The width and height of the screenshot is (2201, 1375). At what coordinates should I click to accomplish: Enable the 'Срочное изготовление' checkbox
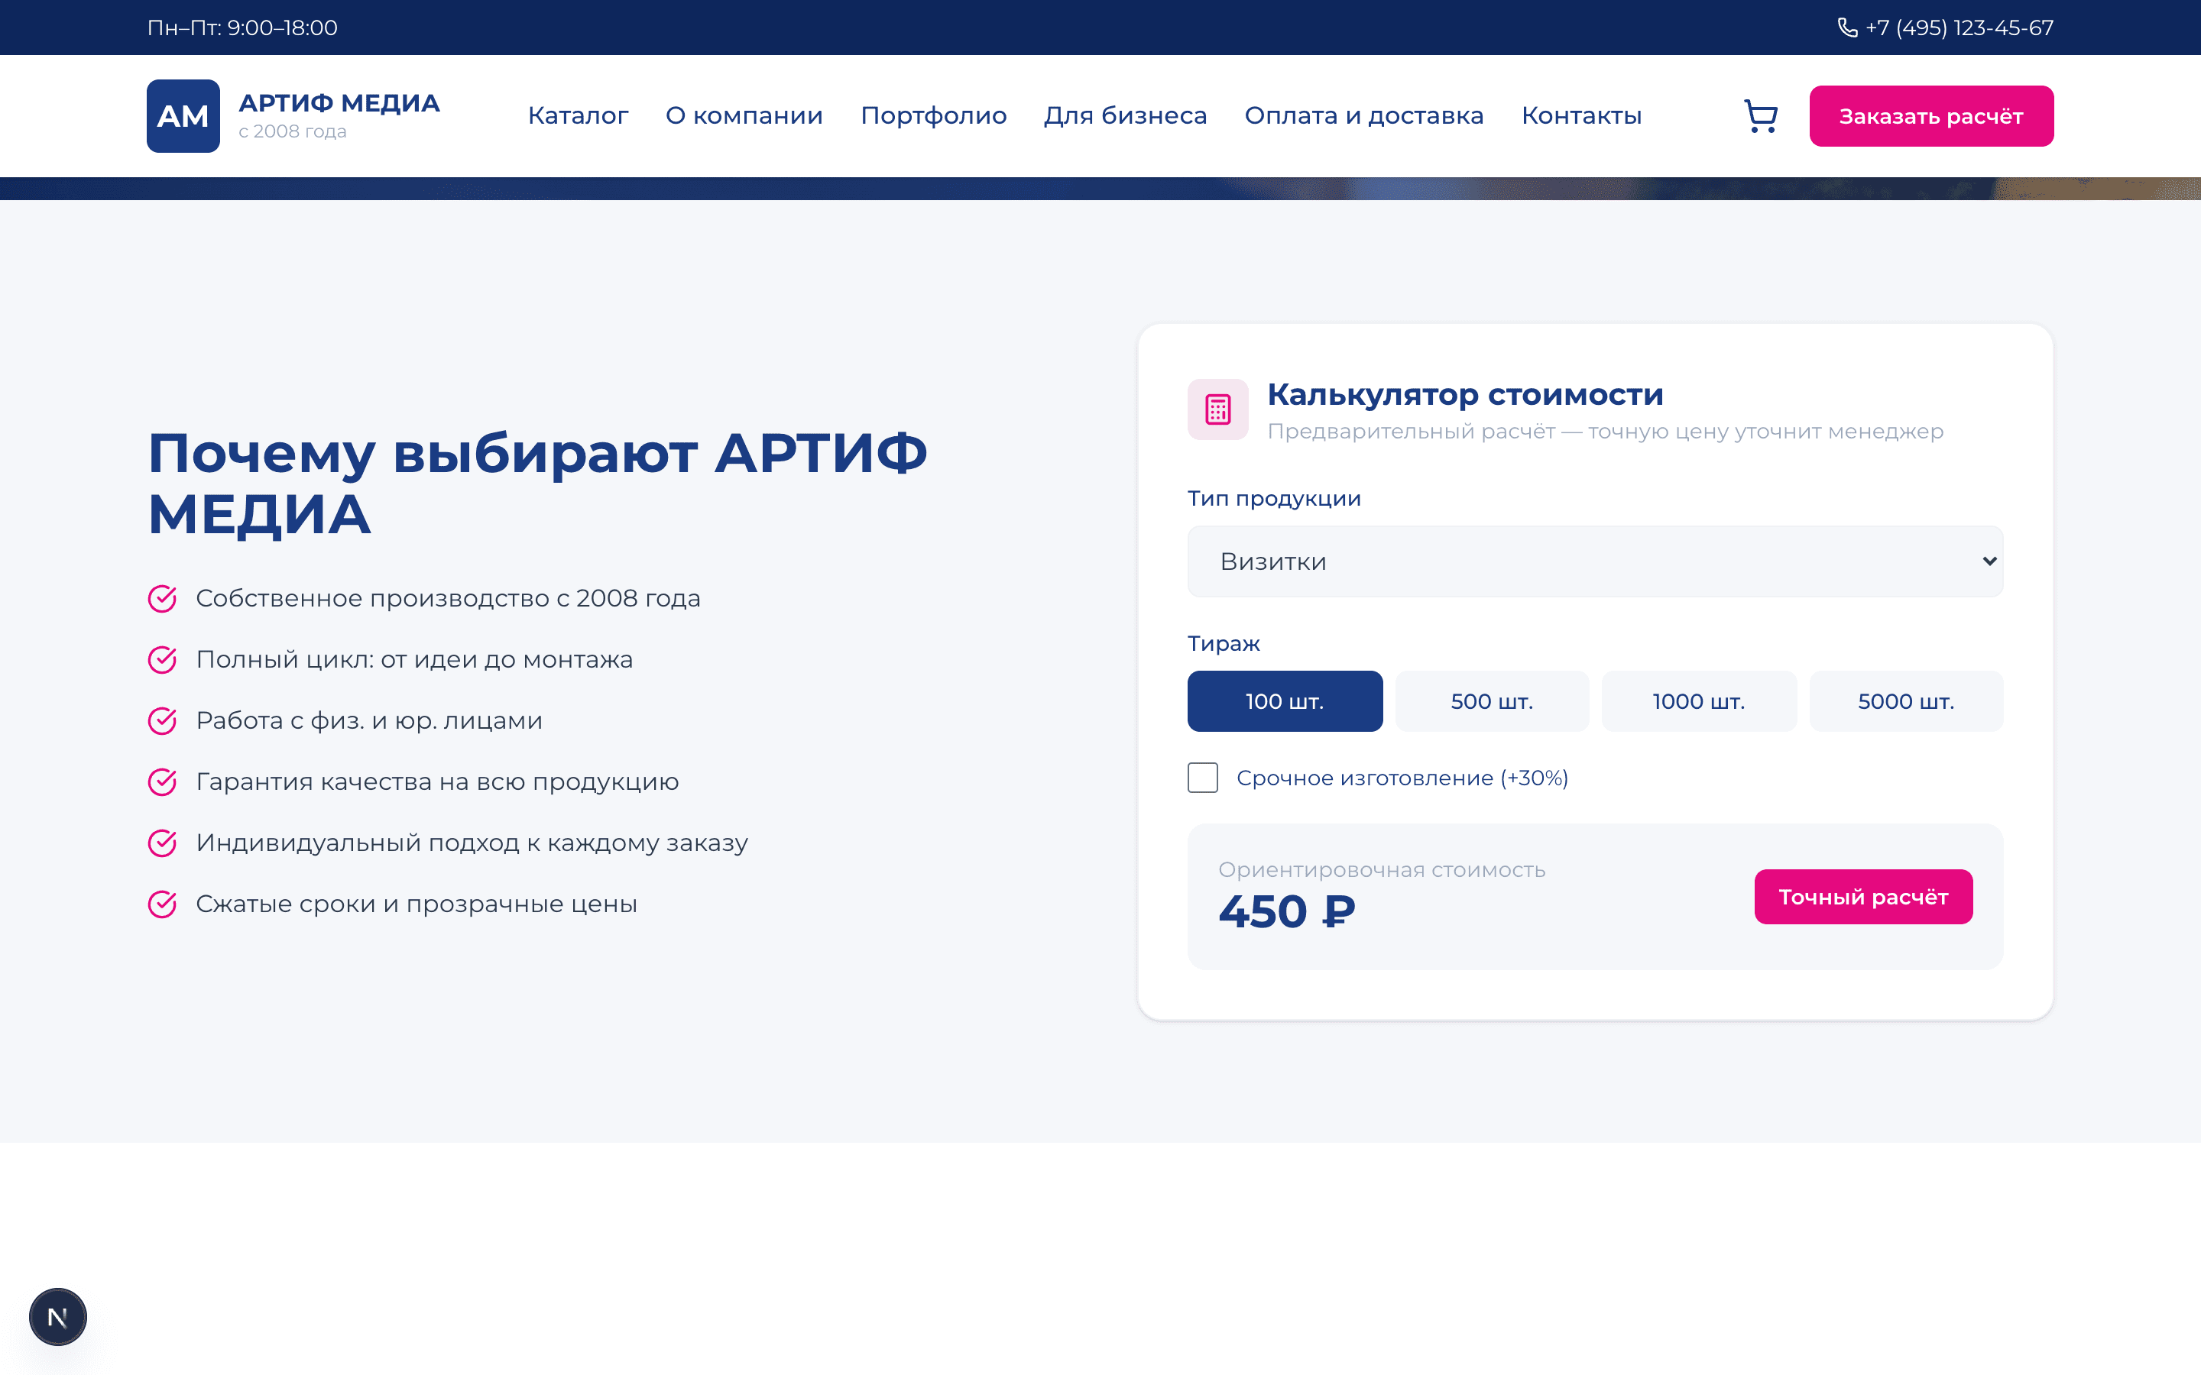(1202, 778)
